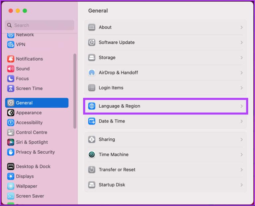The height and width of the screenshot is (206, 255).
Task: Expand the AirDrop & Handoff chevron
Action: coord(241,73)
